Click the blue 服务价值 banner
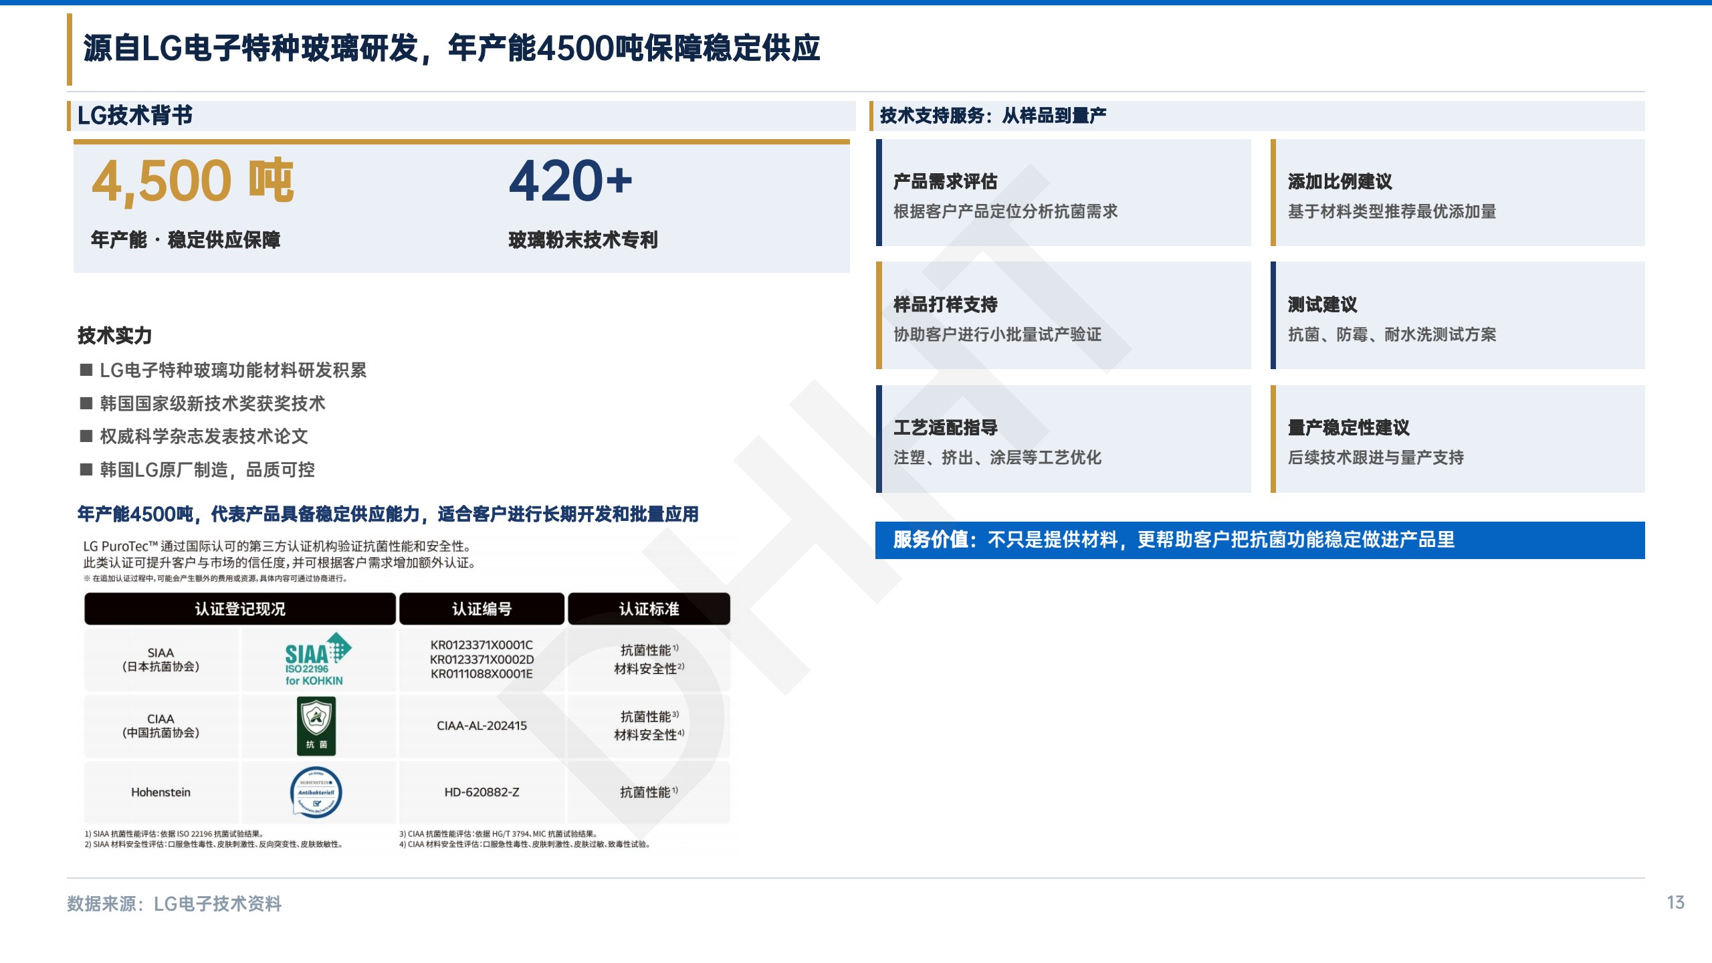Image resolution: width=1712 pixels, height=963 pixels. tap(1260, 540)
